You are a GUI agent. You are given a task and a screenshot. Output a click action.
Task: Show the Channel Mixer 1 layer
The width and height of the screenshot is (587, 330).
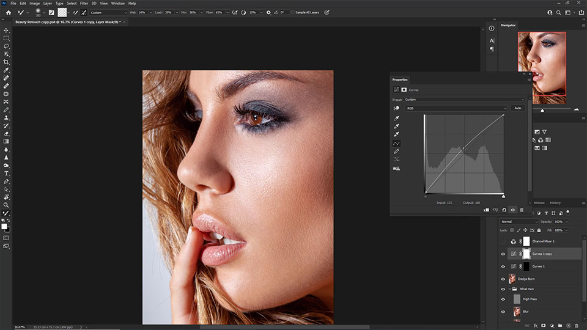[x=503, y=241]
